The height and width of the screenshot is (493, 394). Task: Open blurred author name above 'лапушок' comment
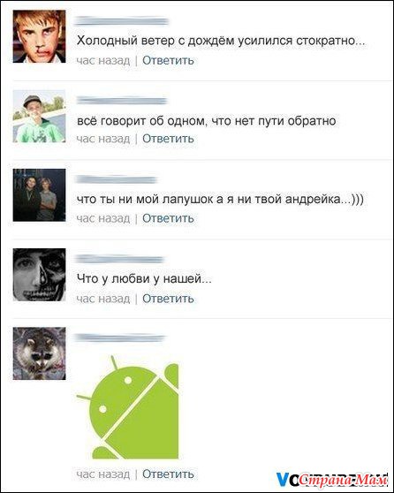(116, 179)
